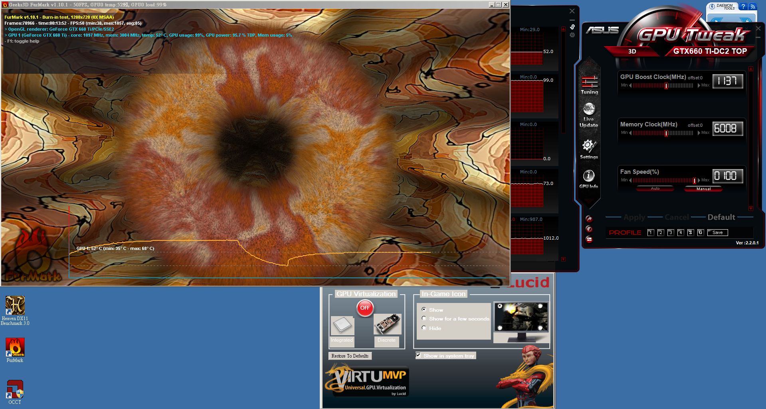
Task: Click the link chain icon on monitor panel
Action: pos(572,27)
